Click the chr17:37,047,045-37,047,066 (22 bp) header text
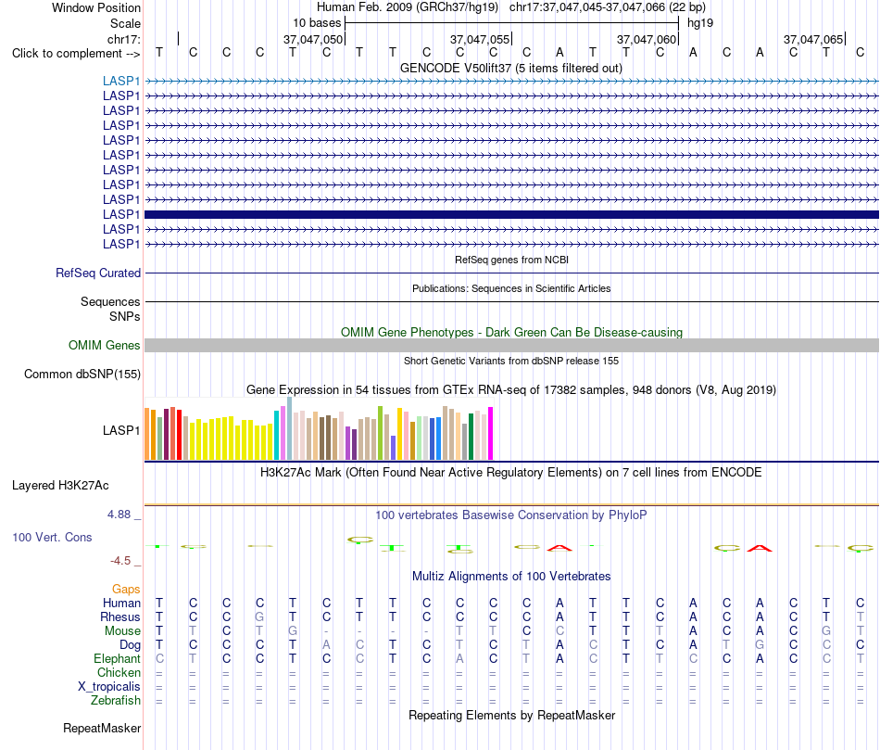The height and width of the screenshot is (750, 880). [608, 7]
